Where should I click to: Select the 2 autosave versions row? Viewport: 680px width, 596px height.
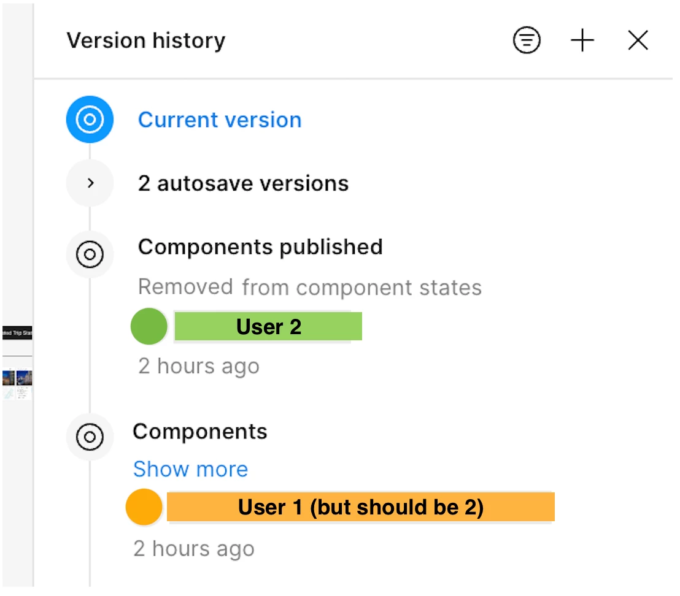[243, 183]
